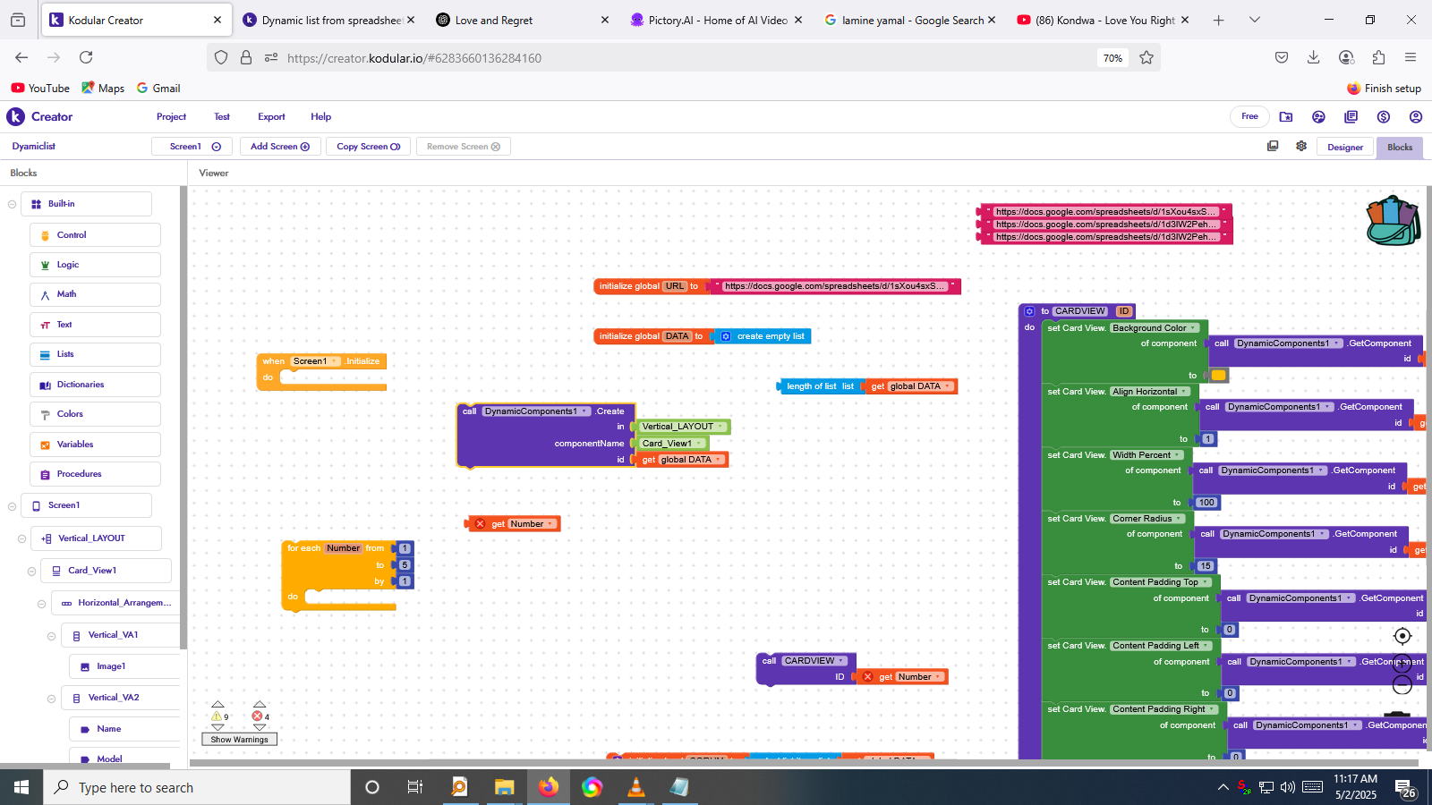Open the starred projects folder icon
This screenshot has width=1432, height=805.
click(x=1286, y=116)
